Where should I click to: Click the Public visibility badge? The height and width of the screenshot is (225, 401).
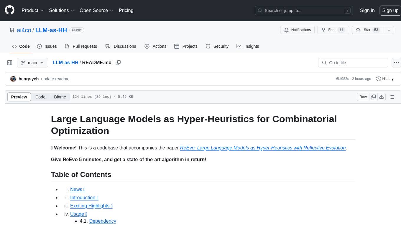[77, 30]
